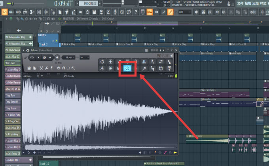Screen dimensions: 269x166
Task: Open the 文件 (File) menu
Action: click(x=240, y=3)
